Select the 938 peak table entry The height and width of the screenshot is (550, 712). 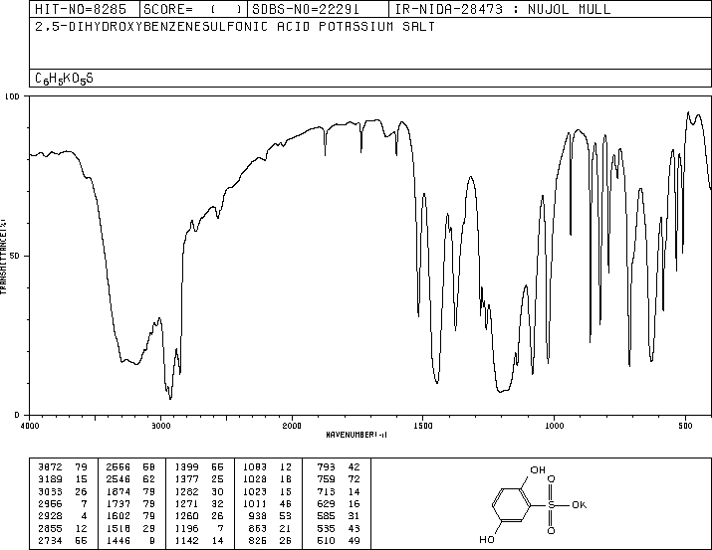tap(270, 516)
